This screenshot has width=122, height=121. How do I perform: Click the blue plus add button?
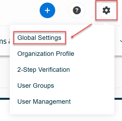click(x=47, y=10)
